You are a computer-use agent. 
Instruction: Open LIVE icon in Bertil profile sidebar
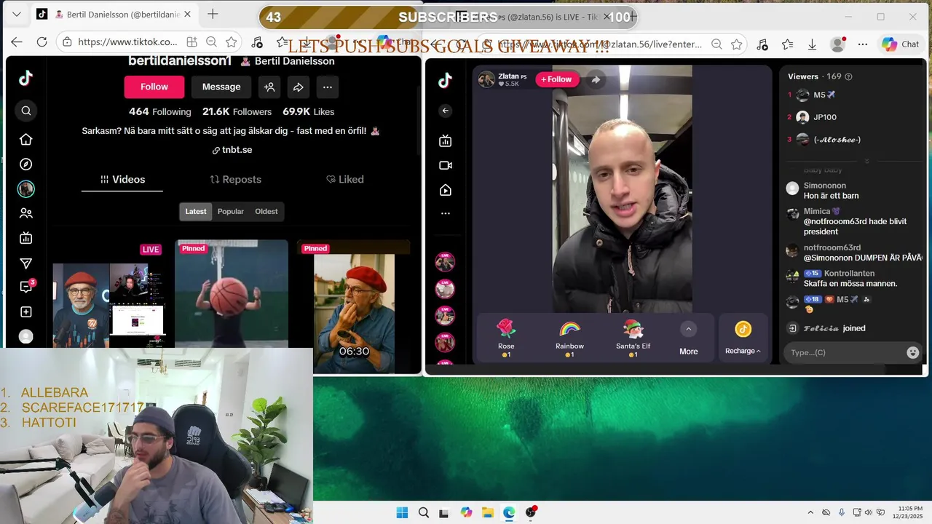pyautogui.click(x=26, y=238)
